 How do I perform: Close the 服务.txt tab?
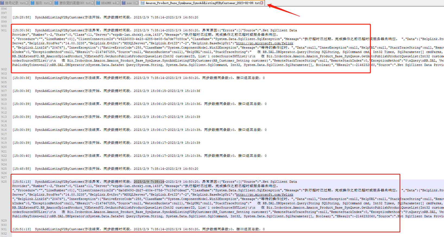pos(51,3)
